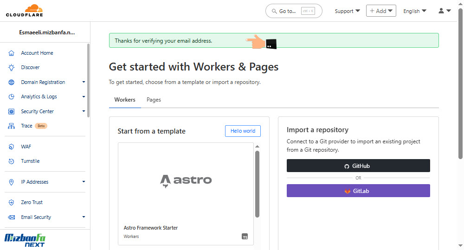Click the sidebar scrollbar
This screenshot has height=250, width=464.
click(88, 81)
